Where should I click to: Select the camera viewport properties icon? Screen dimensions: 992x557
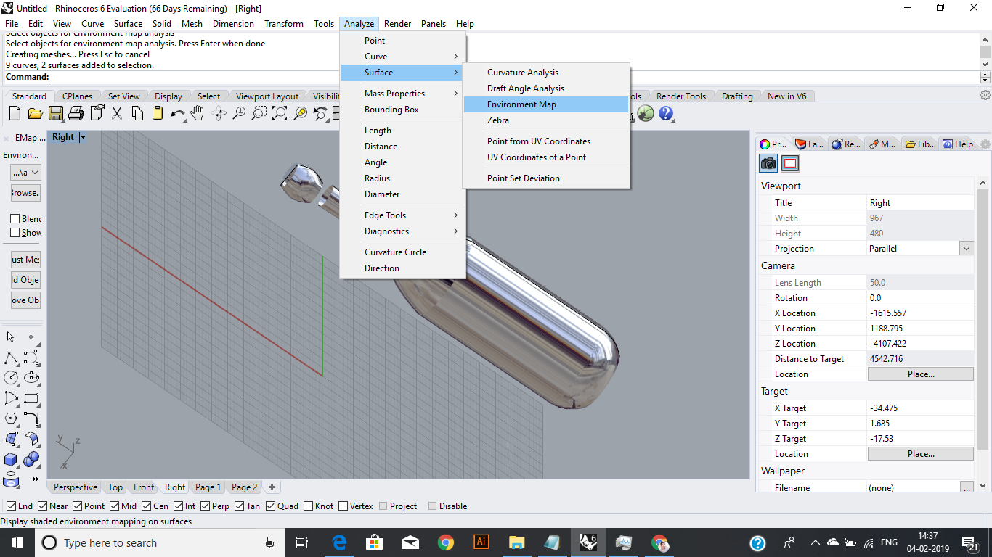click(x=768, y=163)
